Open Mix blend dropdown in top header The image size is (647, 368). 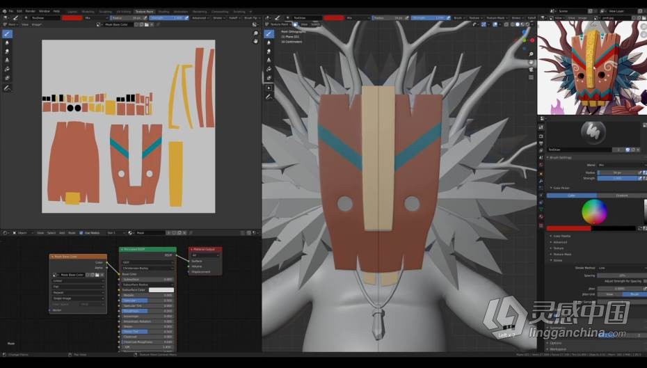pyautogui.click(x=96, y=18)
